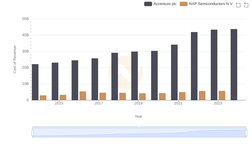The height and width of the screenshot is (145, 252).
Task: Click the NXP bar for 2015
Action: 63,98
